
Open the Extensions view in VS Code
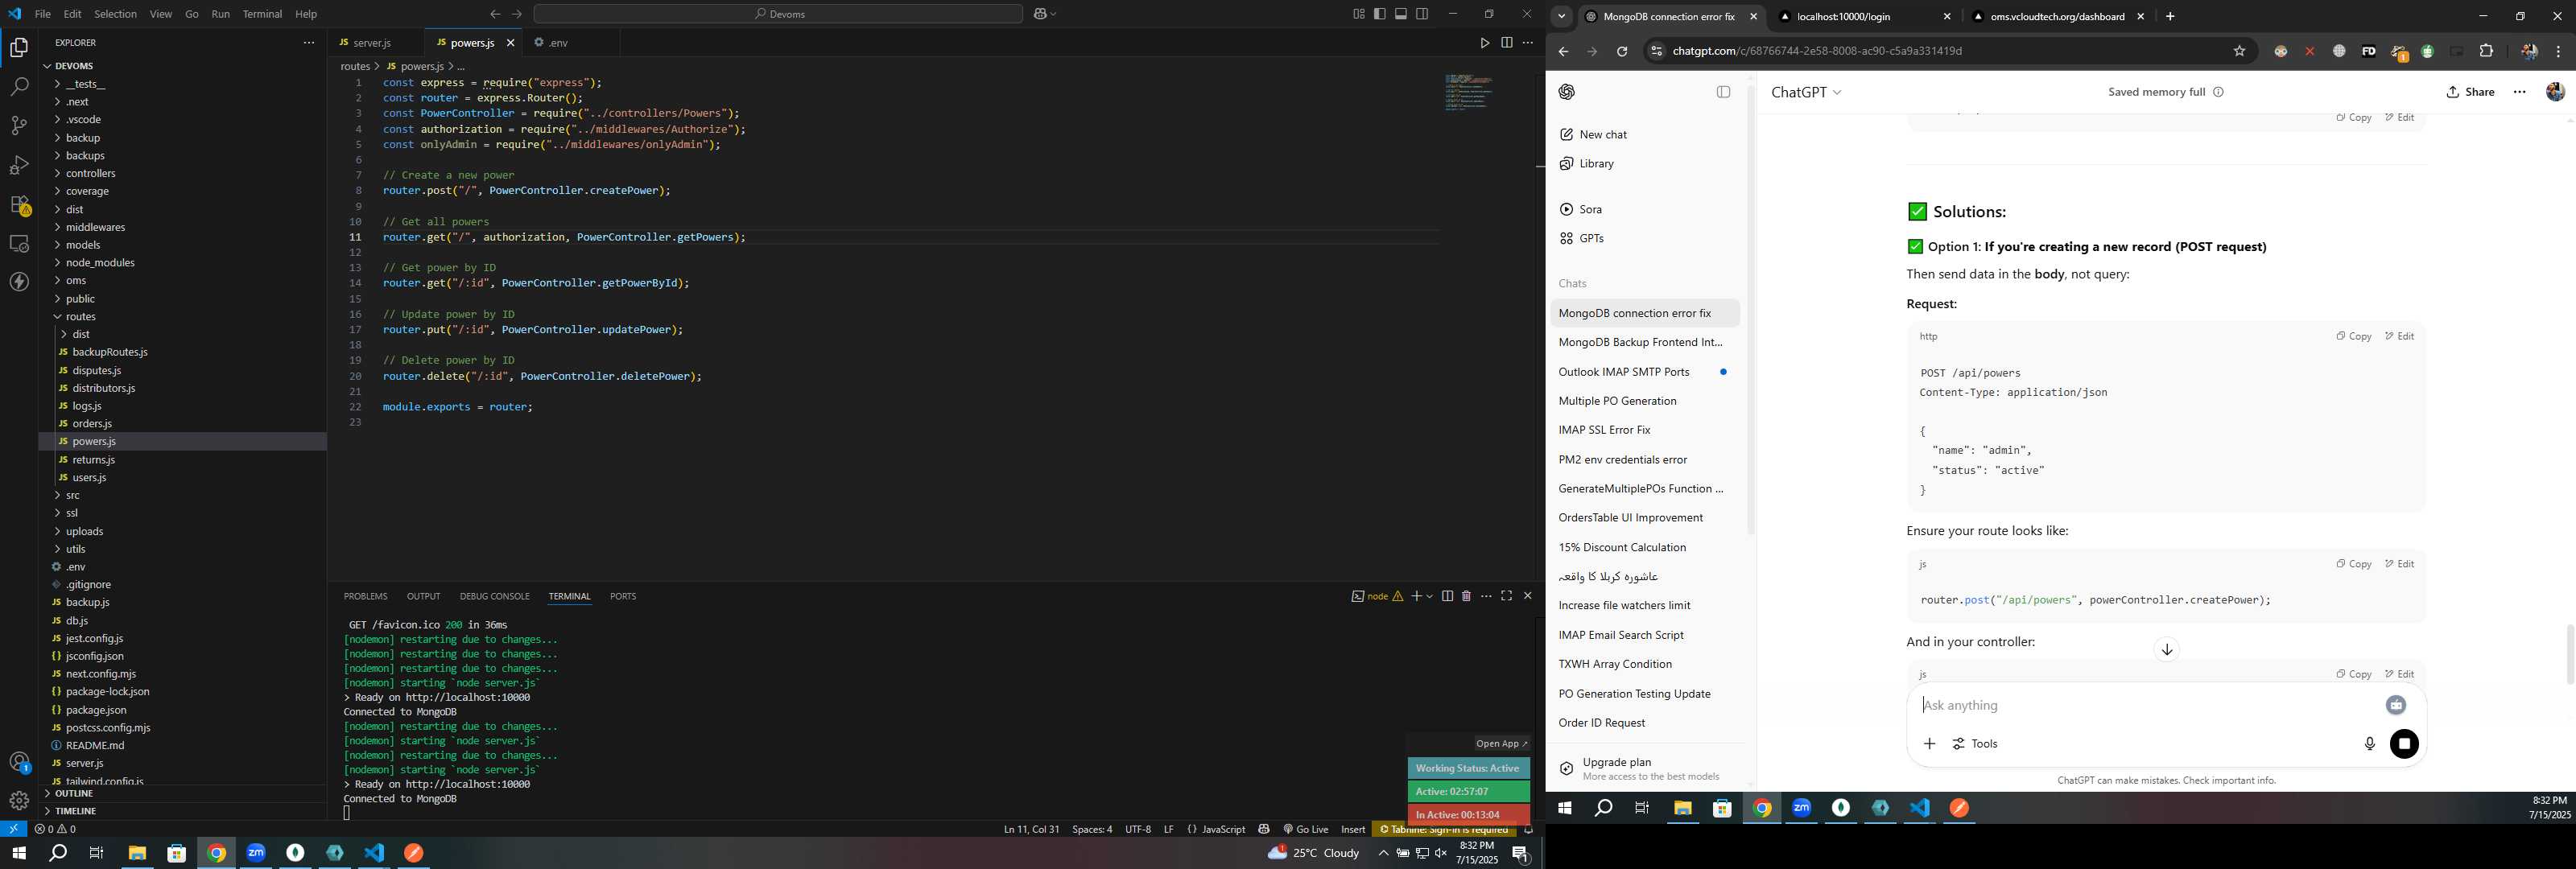[19, 205]
